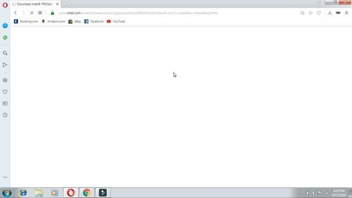Open Amazon.com bookmark
Viewport: 352px width, 198px height.
click(x=53, y=21)
